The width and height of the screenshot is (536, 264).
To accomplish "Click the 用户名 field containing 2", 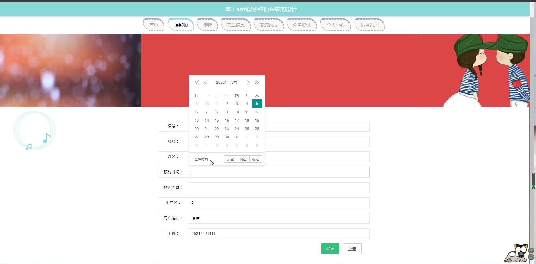I will (x=279, y=203).
